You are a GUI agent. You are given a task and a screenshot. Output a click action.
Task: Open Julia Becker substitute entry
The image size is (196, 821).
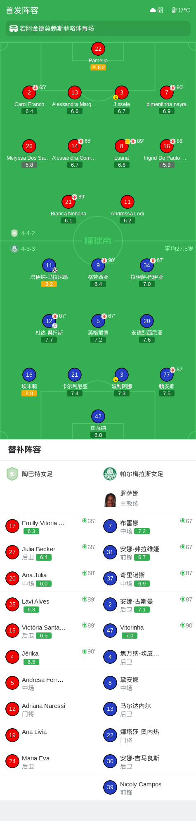point(49,552)
